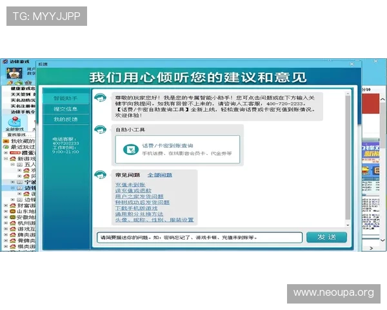Open the 种树成功后发货问题 link

pos(142,202)
